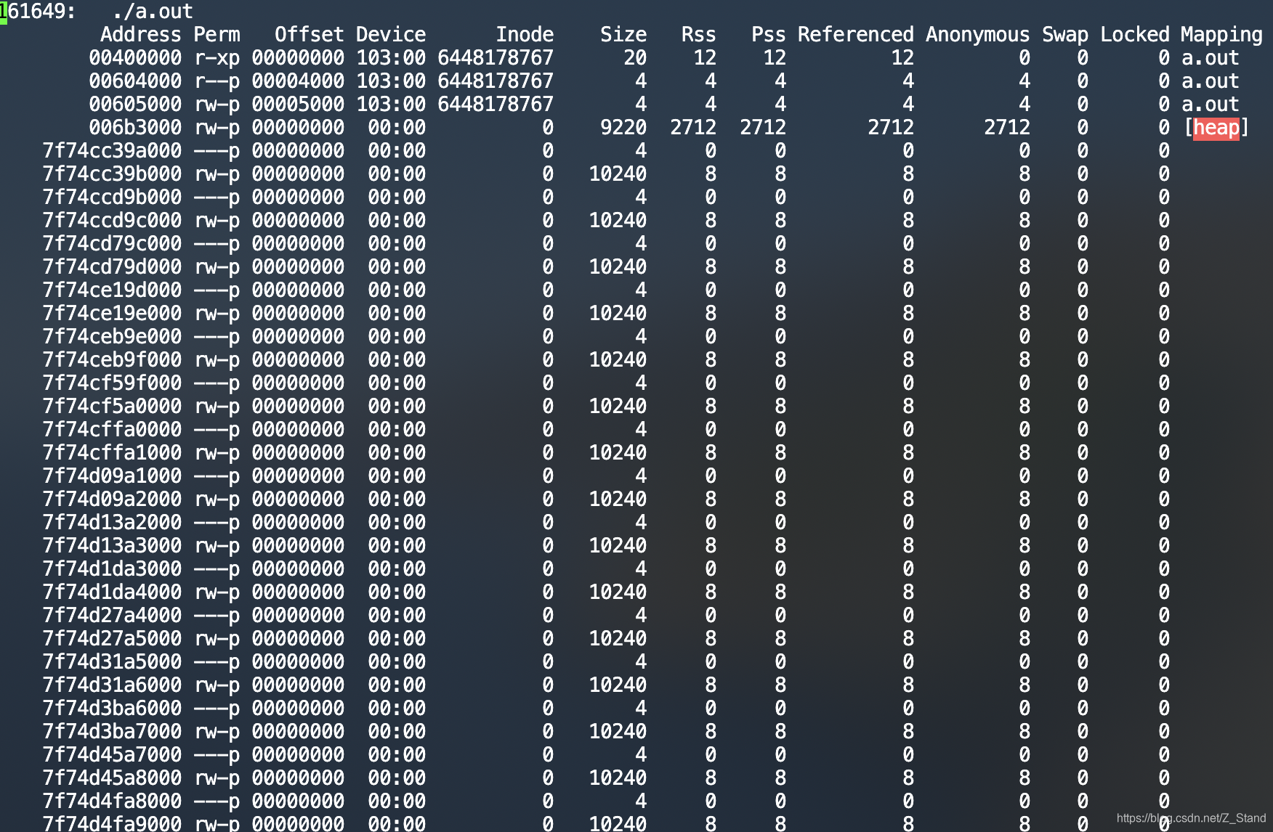Select address 7f74d31a5000
The width and height of the screenshot is (1273, 832).
tap(112, 662)
